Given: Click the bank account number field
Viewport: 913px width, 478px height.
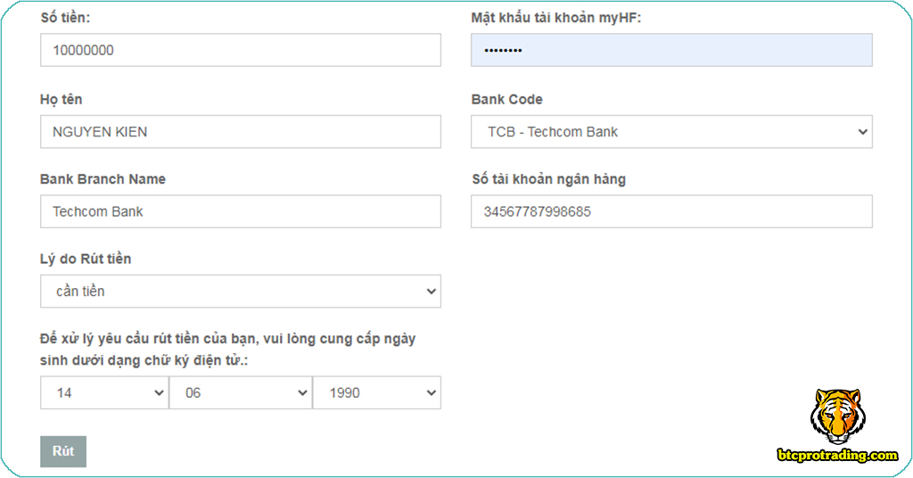Looking at the screenshot, I should click(671, 211).
